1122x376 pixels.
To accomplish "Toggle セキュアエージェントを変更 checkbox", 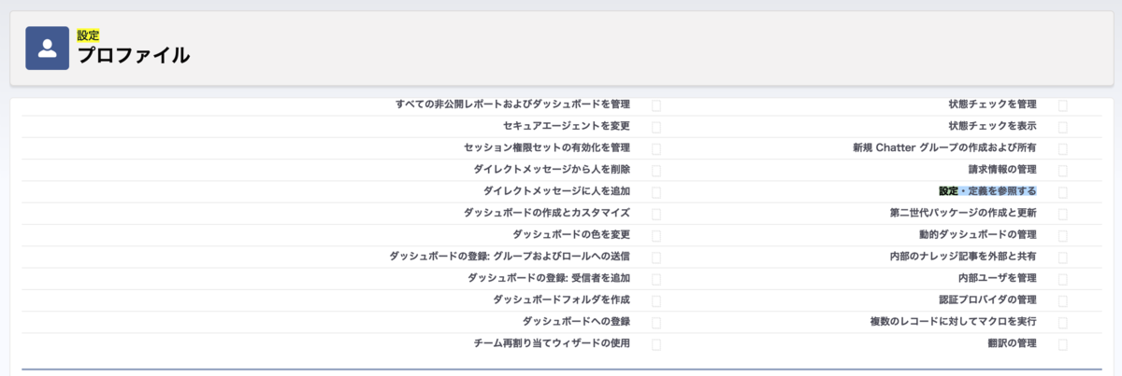I will tap(656, 127).
